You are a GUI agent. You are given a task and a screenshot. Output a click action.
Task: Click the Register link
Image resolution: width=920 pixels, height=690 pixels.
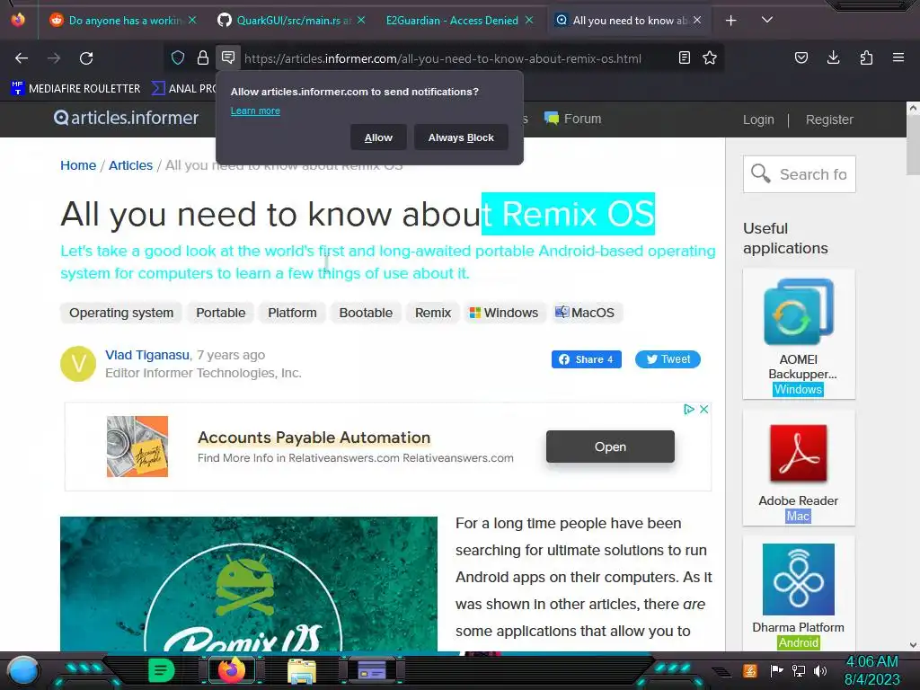pos(829,119)
